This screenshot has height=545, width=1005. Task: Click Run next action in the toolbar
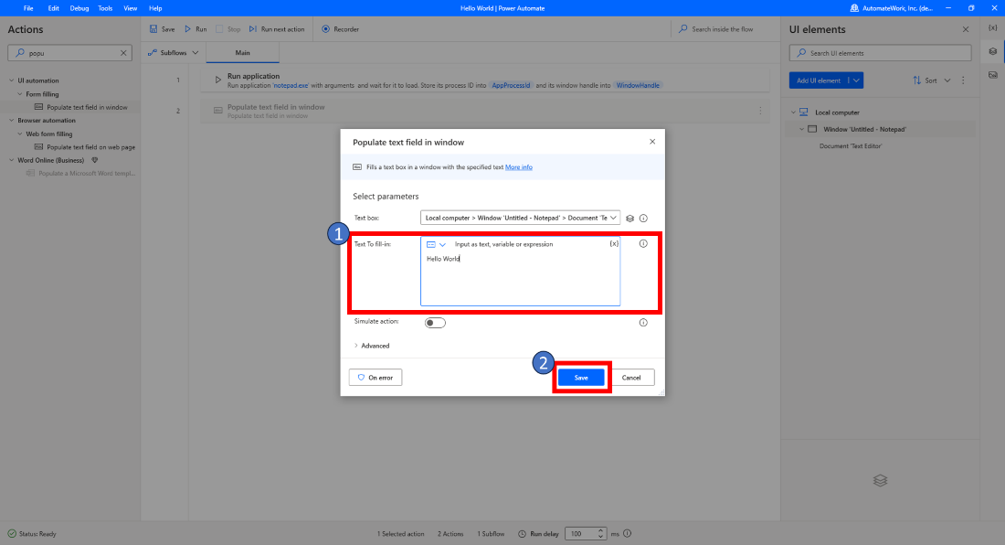pyautogui.click(x=277, y=29)
